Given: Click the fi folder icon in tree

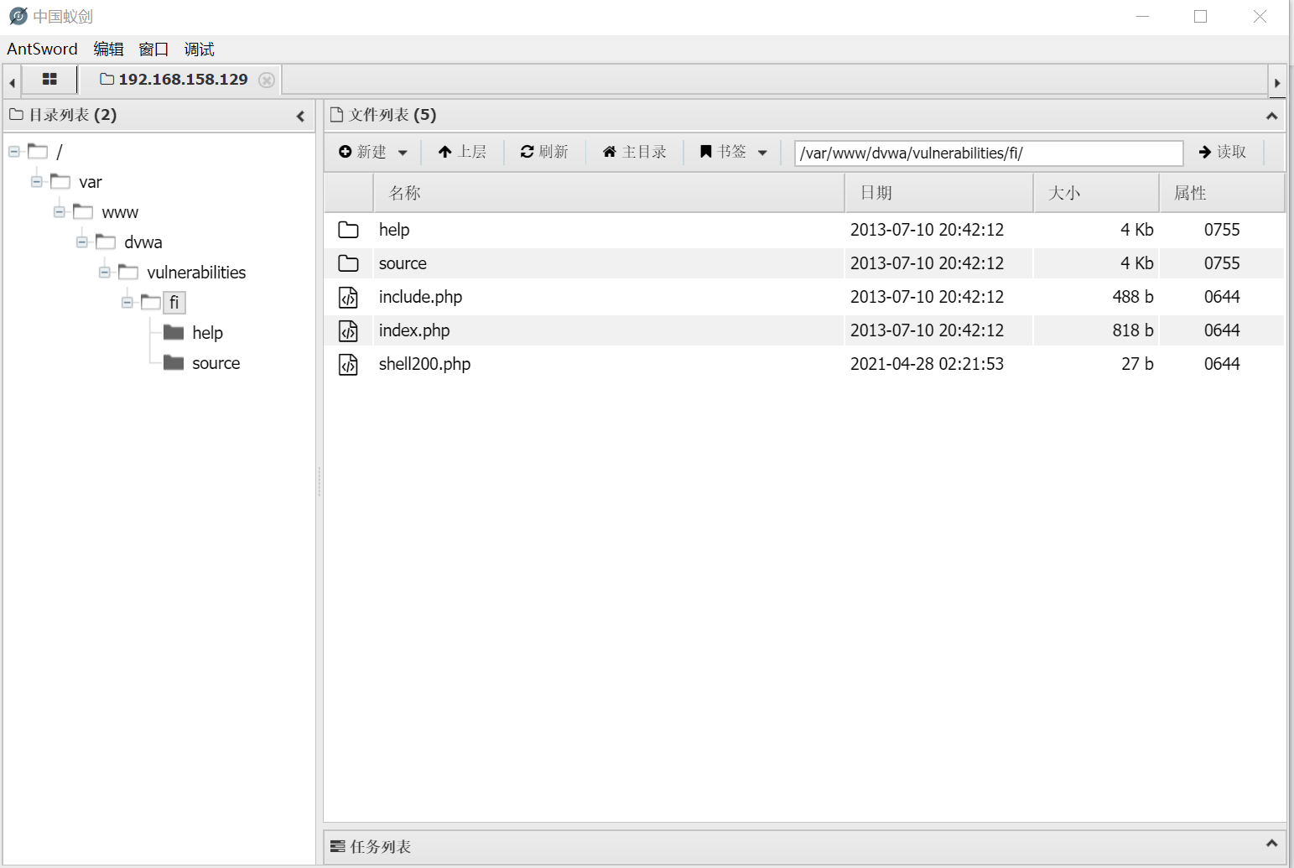Looking at the screenshot, I should point(150,302).
